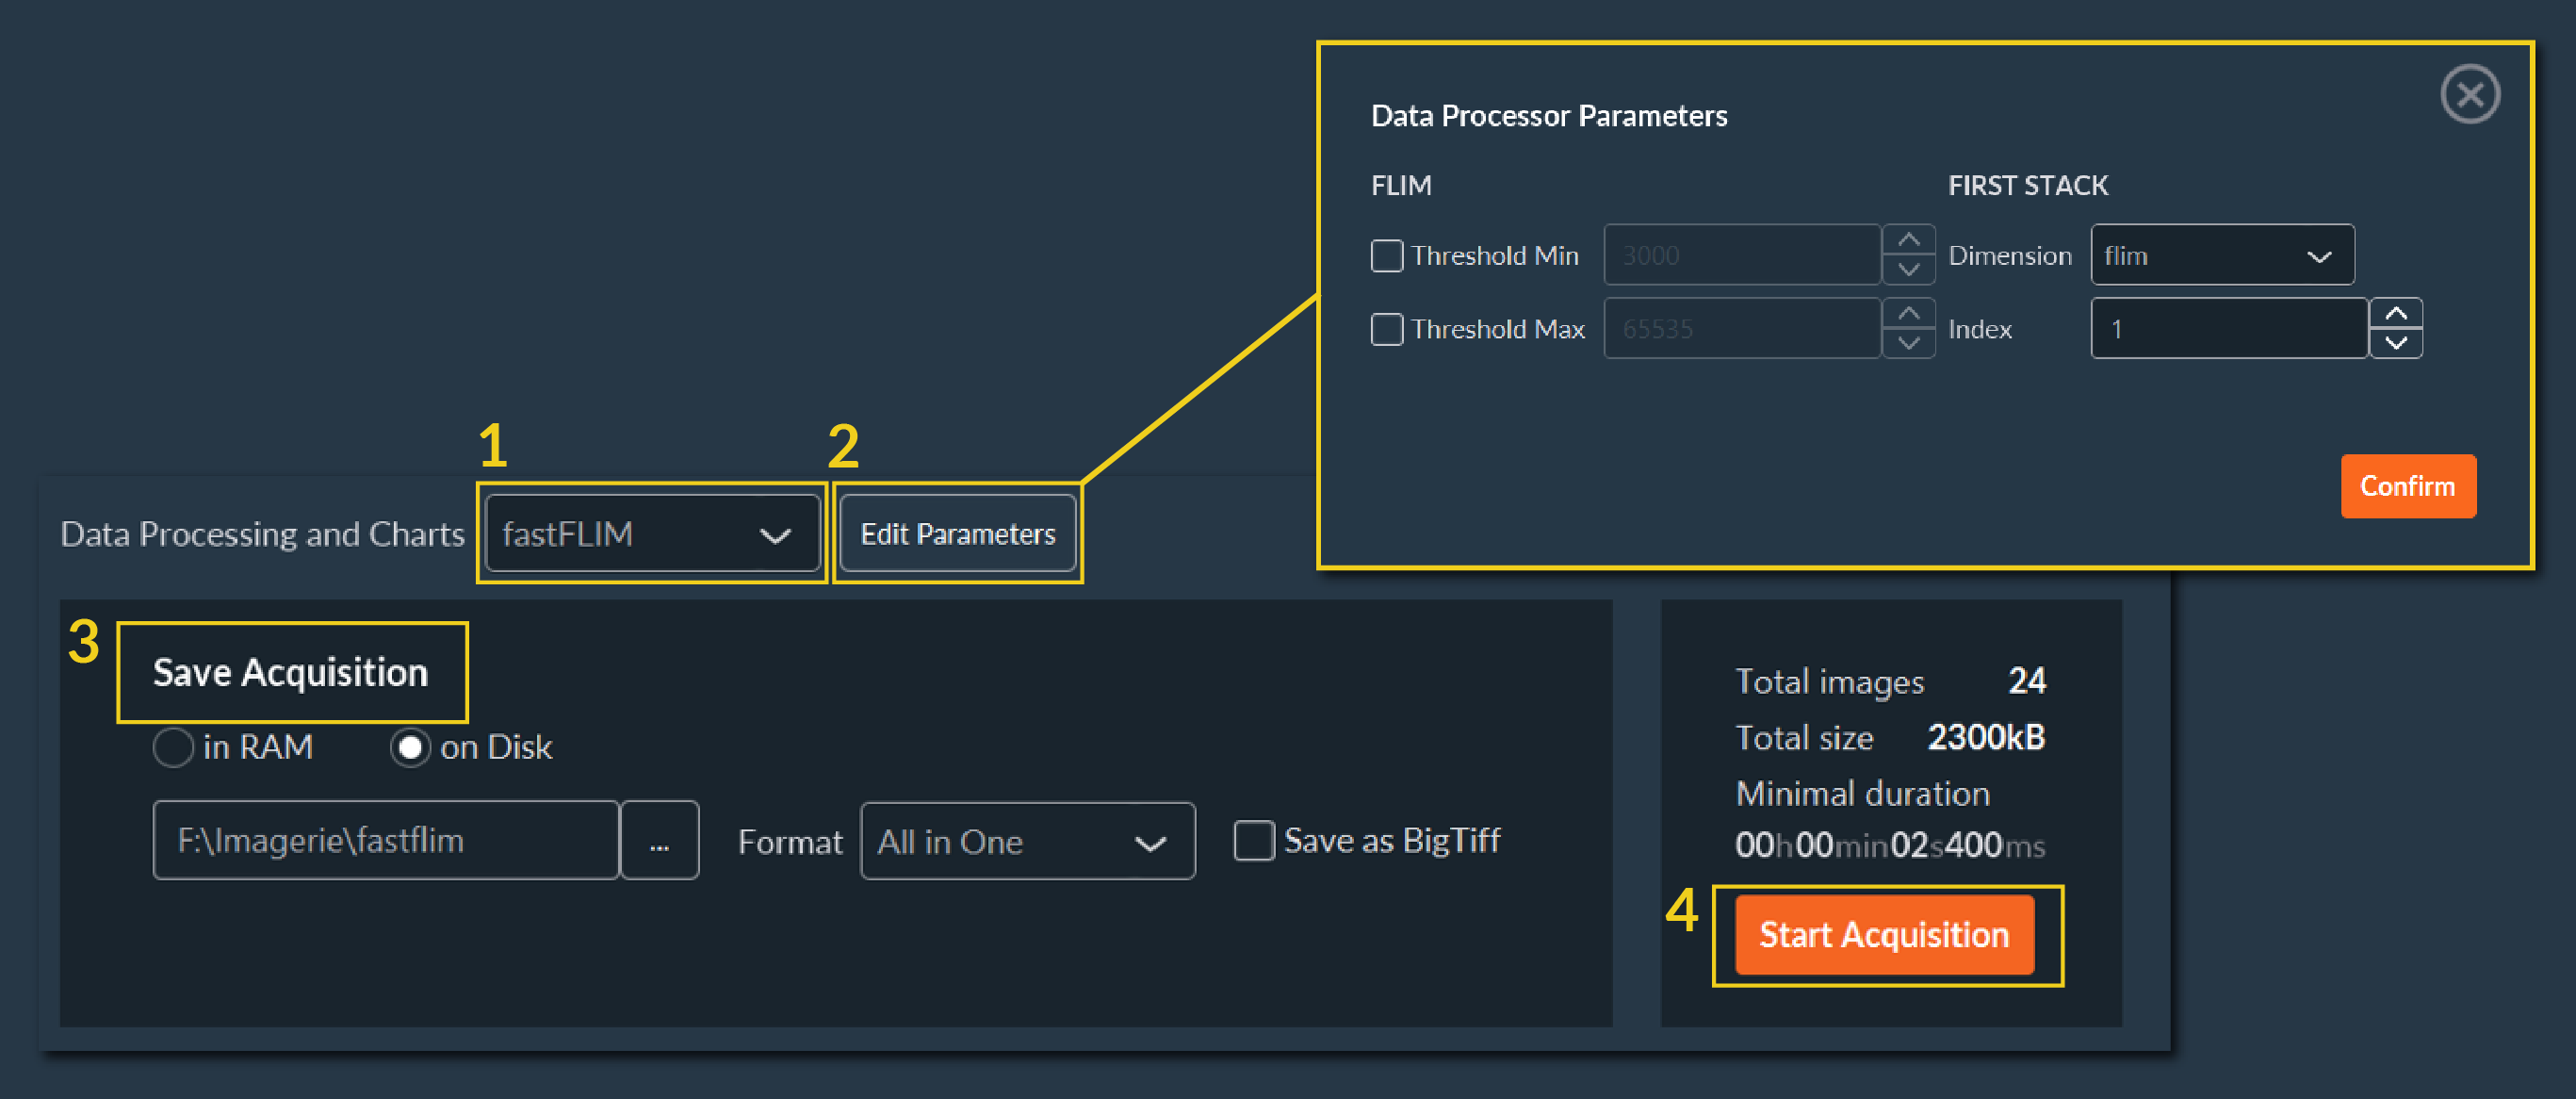
Task: Enable the Threshold Max checkbox
Action: click(1386, 329)
